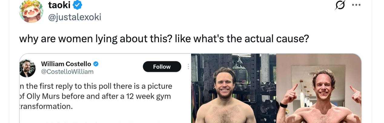Viewport: 384px width, 123px height.
Task: Click the black wristband in the right photo
Action: pyautogui.click(x=283, y=105)
